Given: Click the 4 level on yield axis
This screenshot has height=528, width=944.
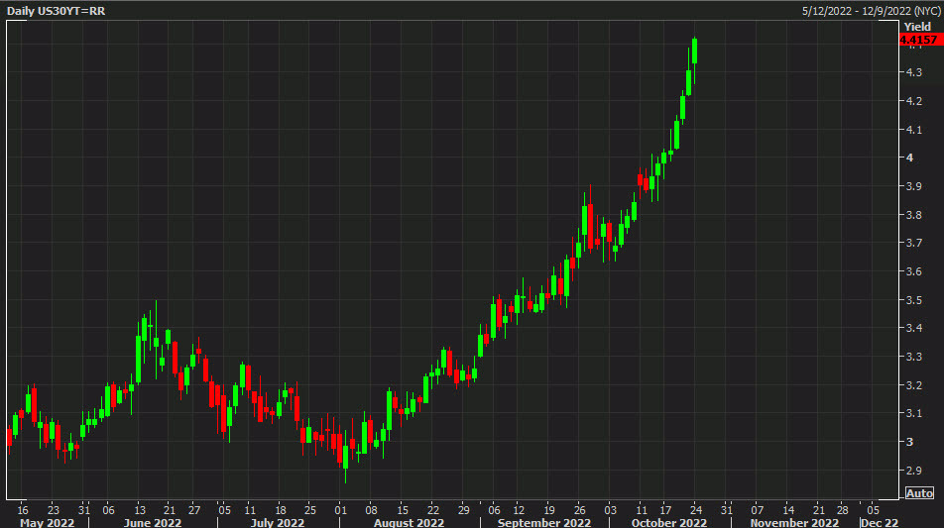Looking at the screenshot, I should 909,158.
